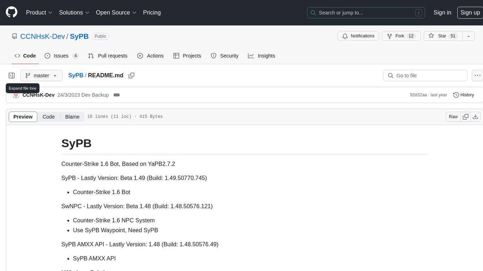View the file History
Viewport: 483px width, 271px height.
[463, 95]
